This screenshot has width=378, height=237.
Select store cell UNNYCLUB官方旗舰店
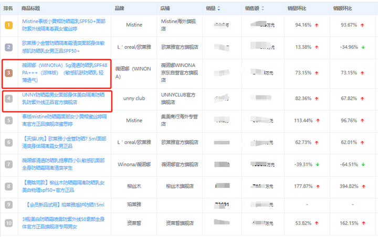(178, 99)
